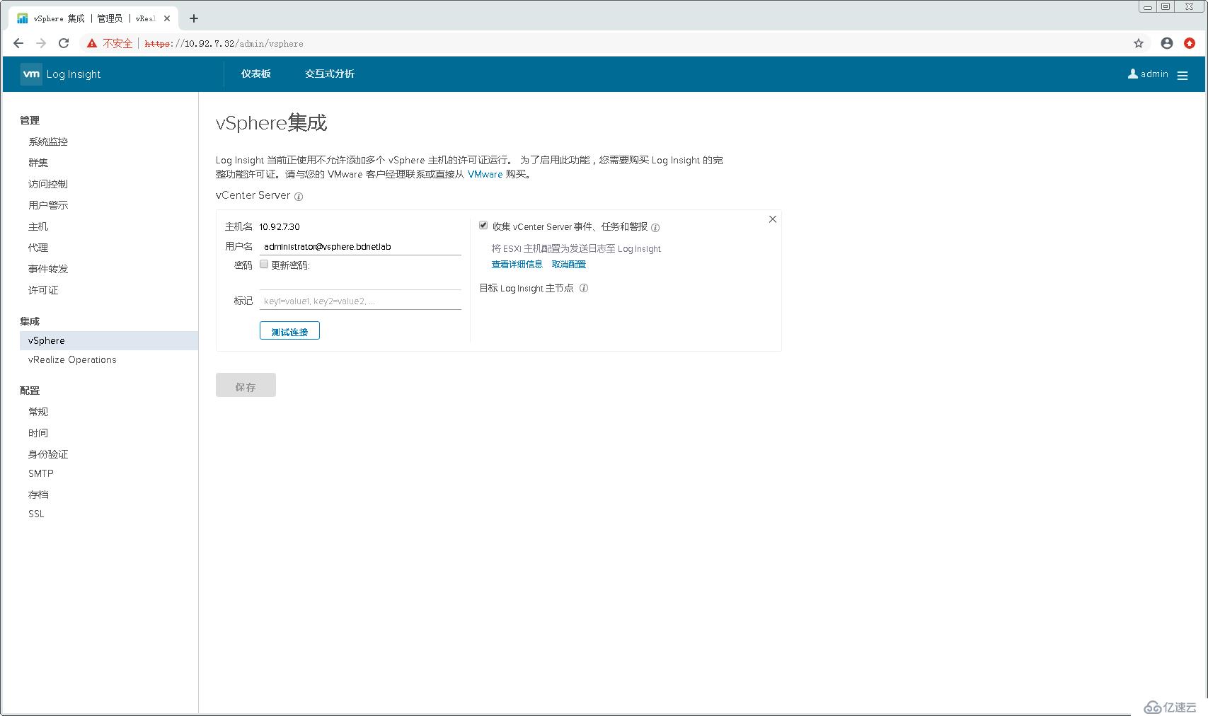Click the info icon beside vCenter Server heading
Viewport: 1208px width, 716px height.
pyautogui.click(x=299, y=197)
